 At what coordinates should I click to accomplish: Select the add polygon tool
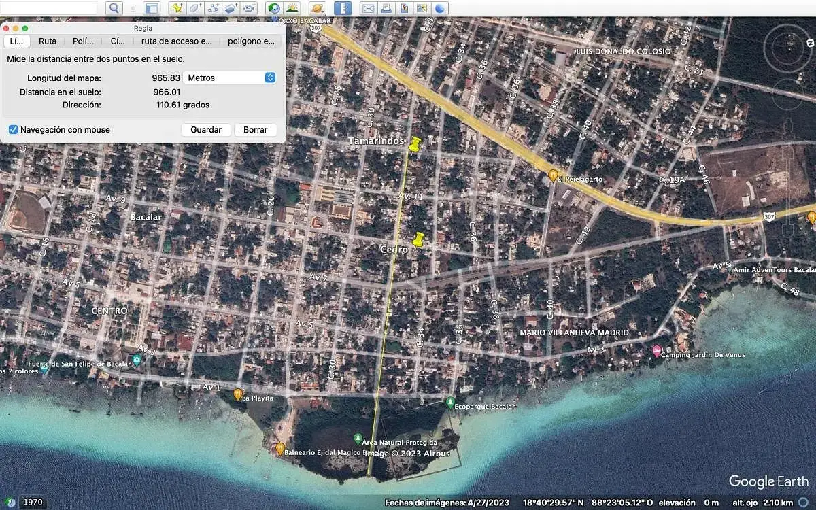tap(195, 8)
